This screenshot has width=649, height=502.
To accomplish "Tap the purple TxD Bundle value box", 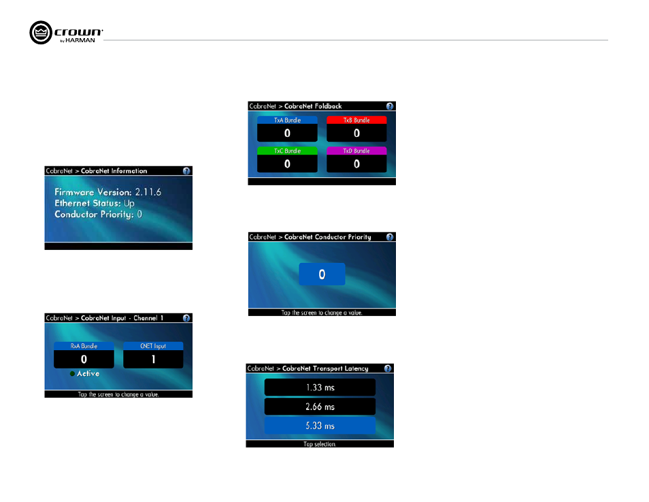I will coord(356,163).
